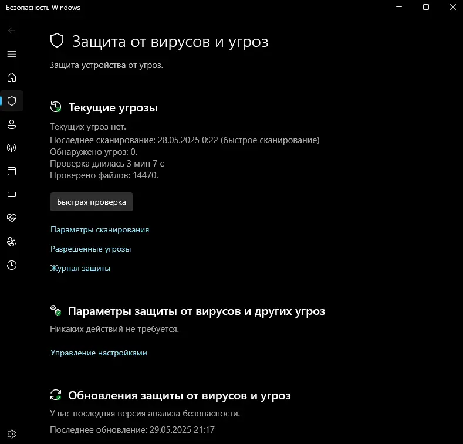Click the page title Защита от вирусов и угроз

tap(170, 42)
